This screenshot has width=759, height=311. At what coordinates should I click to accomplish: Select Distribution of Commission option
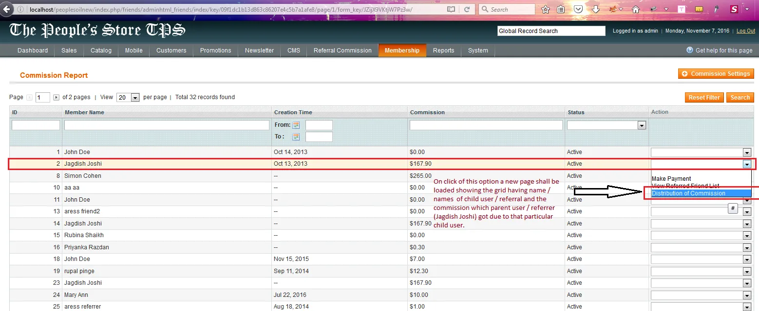pyautogui.click(x=701, y=193)
